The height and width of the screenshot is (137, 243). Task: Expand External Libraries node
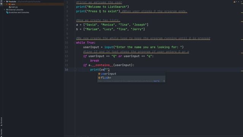point(5,10)
